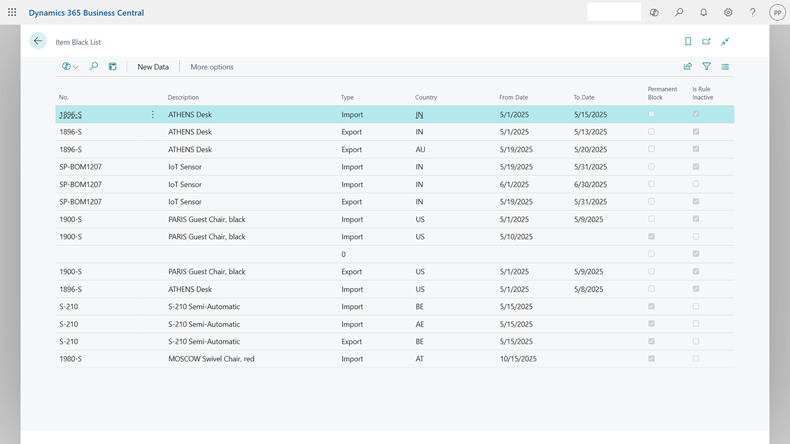Click New Data in the action bar
This screenshot has height=444, width=790.
tap(153, 67)
